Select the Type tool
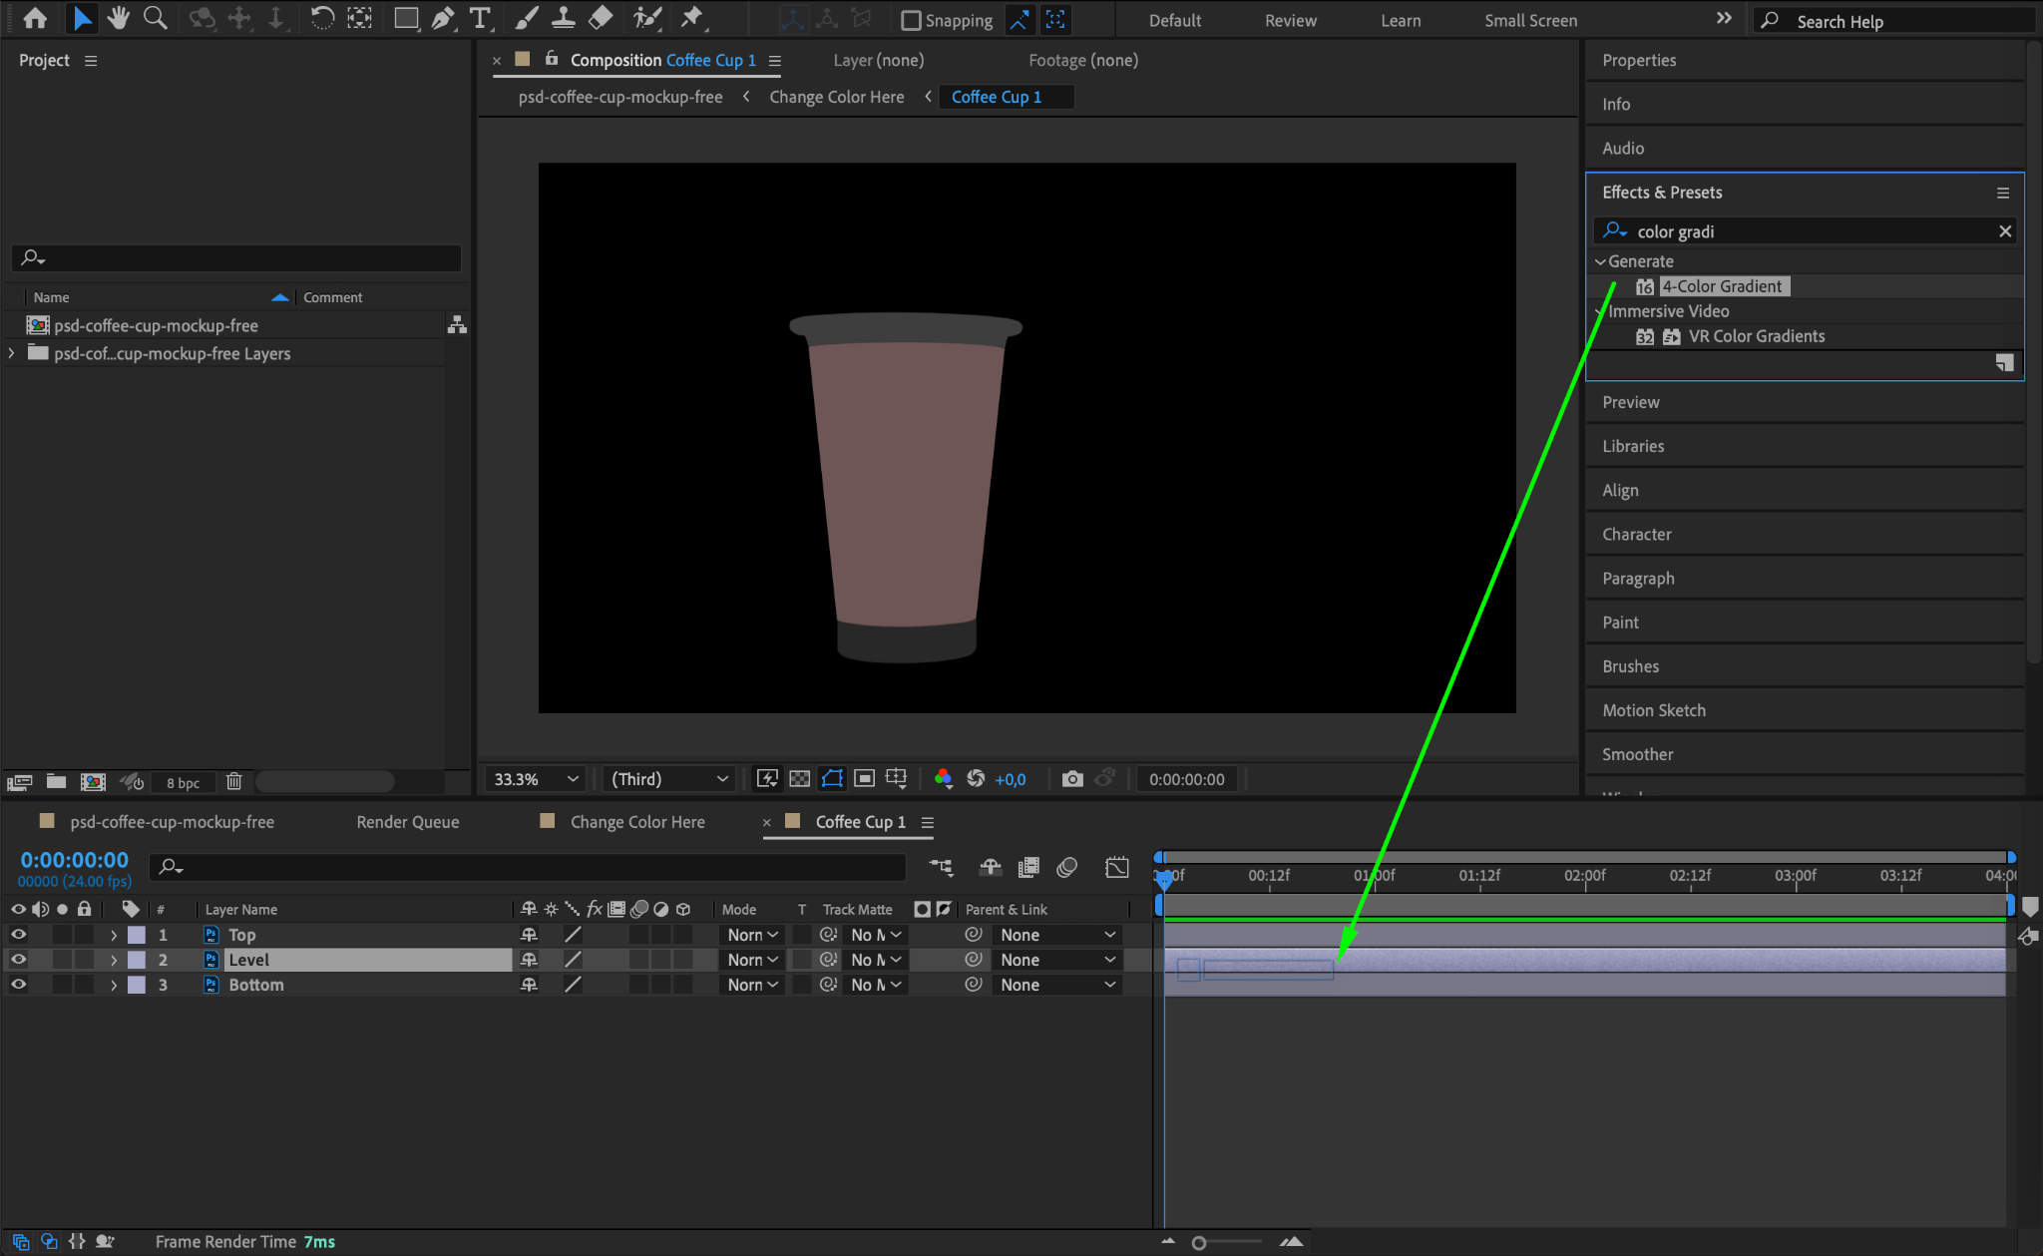The height and width of the screenshot is (1256, 2043). click(480, 18)
